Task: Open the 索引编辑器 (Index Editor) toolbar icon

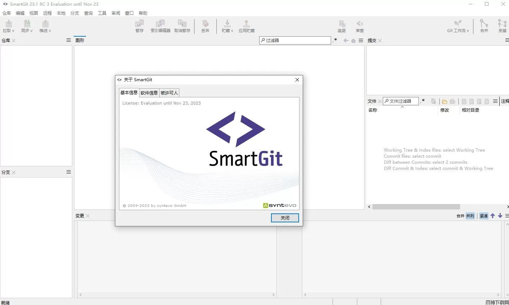Action: point(160,26)
